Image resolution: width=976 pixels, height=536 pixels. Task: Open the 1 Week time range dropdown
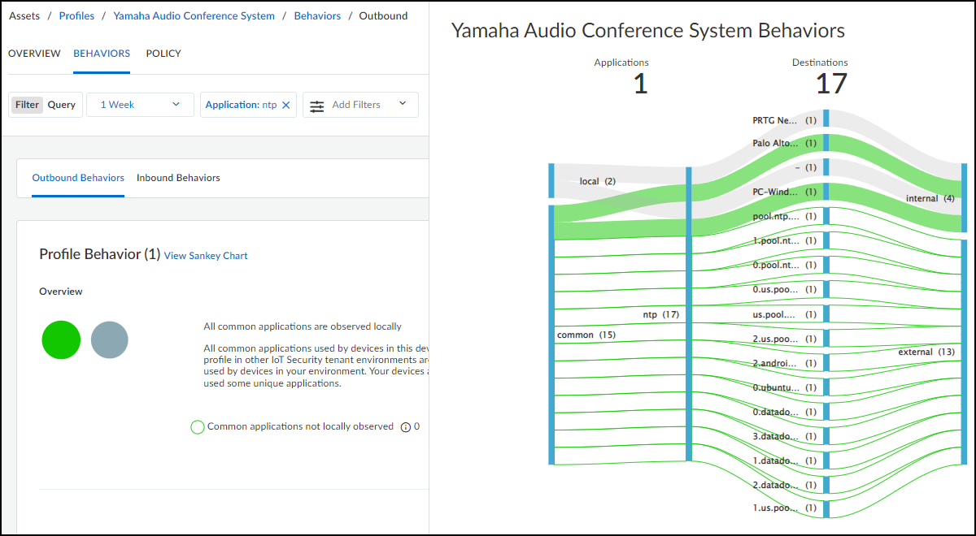(x=140, y=105)
